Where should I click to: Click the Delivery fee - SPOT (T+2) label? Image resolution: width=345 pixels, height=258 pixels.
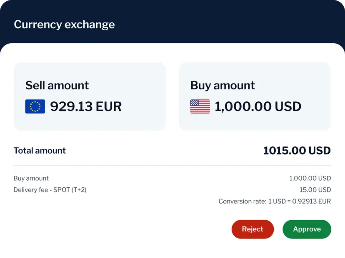50,190
